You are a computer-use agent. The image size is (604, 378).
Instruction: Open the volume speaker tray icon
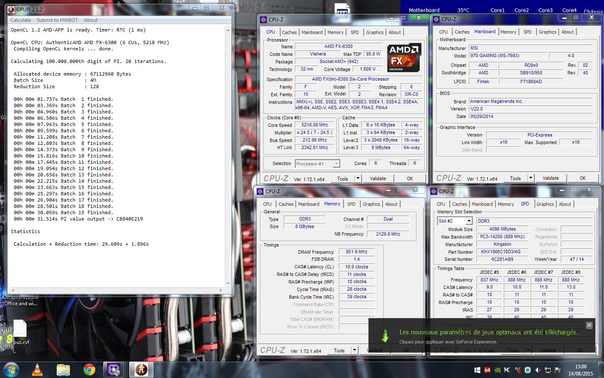click(x=538, y=370)
